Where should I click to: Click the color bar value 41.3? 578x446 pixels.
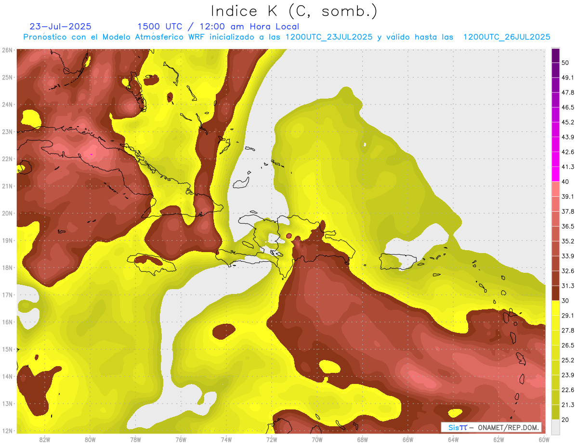pos(568,167)
